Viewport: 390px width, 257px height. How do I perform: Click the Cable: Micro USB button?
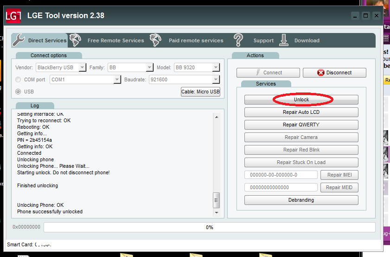click(x=200, y=92)
